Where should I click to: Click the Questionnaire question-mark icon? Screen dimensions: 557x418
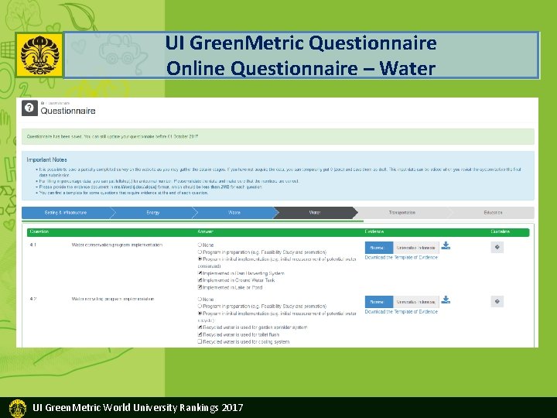click(29, 108)
